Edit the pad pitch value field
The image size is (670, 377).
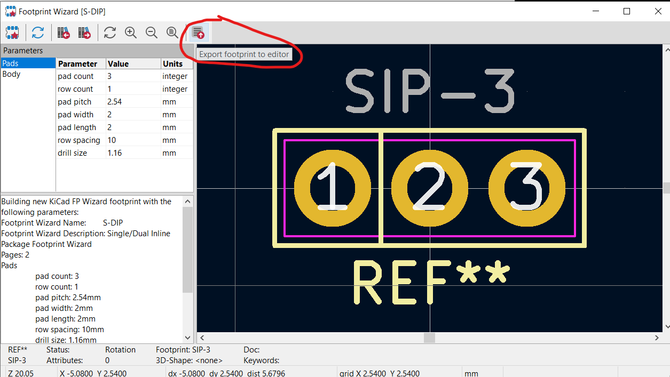[x=133, y=102]
